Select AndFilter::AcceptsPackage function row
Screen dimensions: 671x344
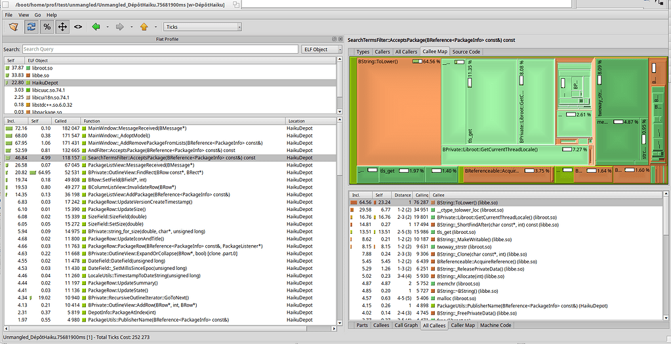click(x=171, y=151)
